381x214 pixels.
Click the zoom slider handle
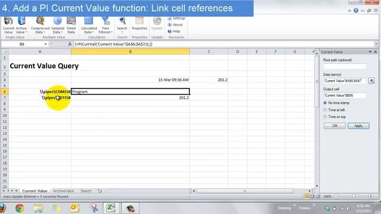click(354, 196)
